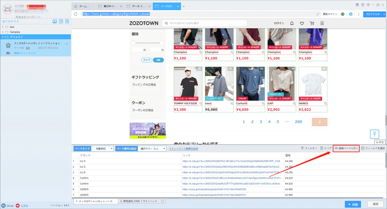Click the left price slider handle

134,43
